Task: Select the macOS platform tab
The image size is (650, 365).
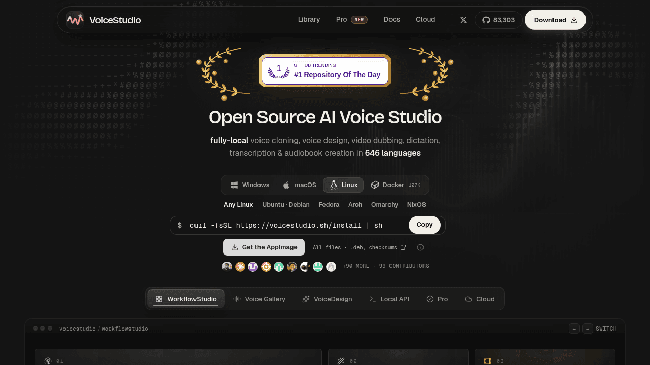Action: [300, 185]
